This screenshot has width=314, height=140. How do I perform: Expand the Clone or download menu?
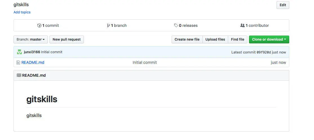coord(269,39)
